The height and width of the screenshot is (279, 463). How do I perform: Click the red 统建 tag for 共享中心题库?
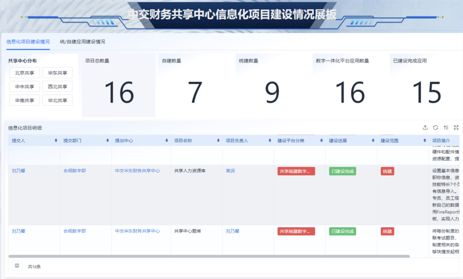[x=387, y=231]
